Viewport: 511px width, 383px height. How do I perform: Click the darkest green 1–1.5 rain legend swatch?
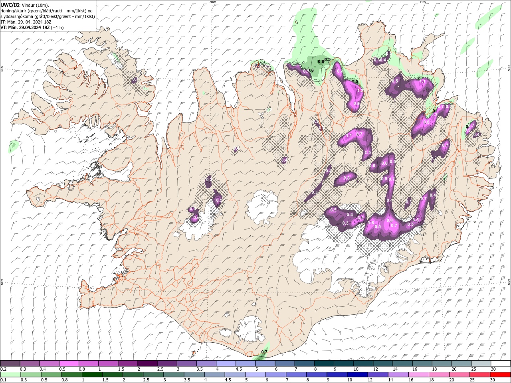tap(92, 375)
